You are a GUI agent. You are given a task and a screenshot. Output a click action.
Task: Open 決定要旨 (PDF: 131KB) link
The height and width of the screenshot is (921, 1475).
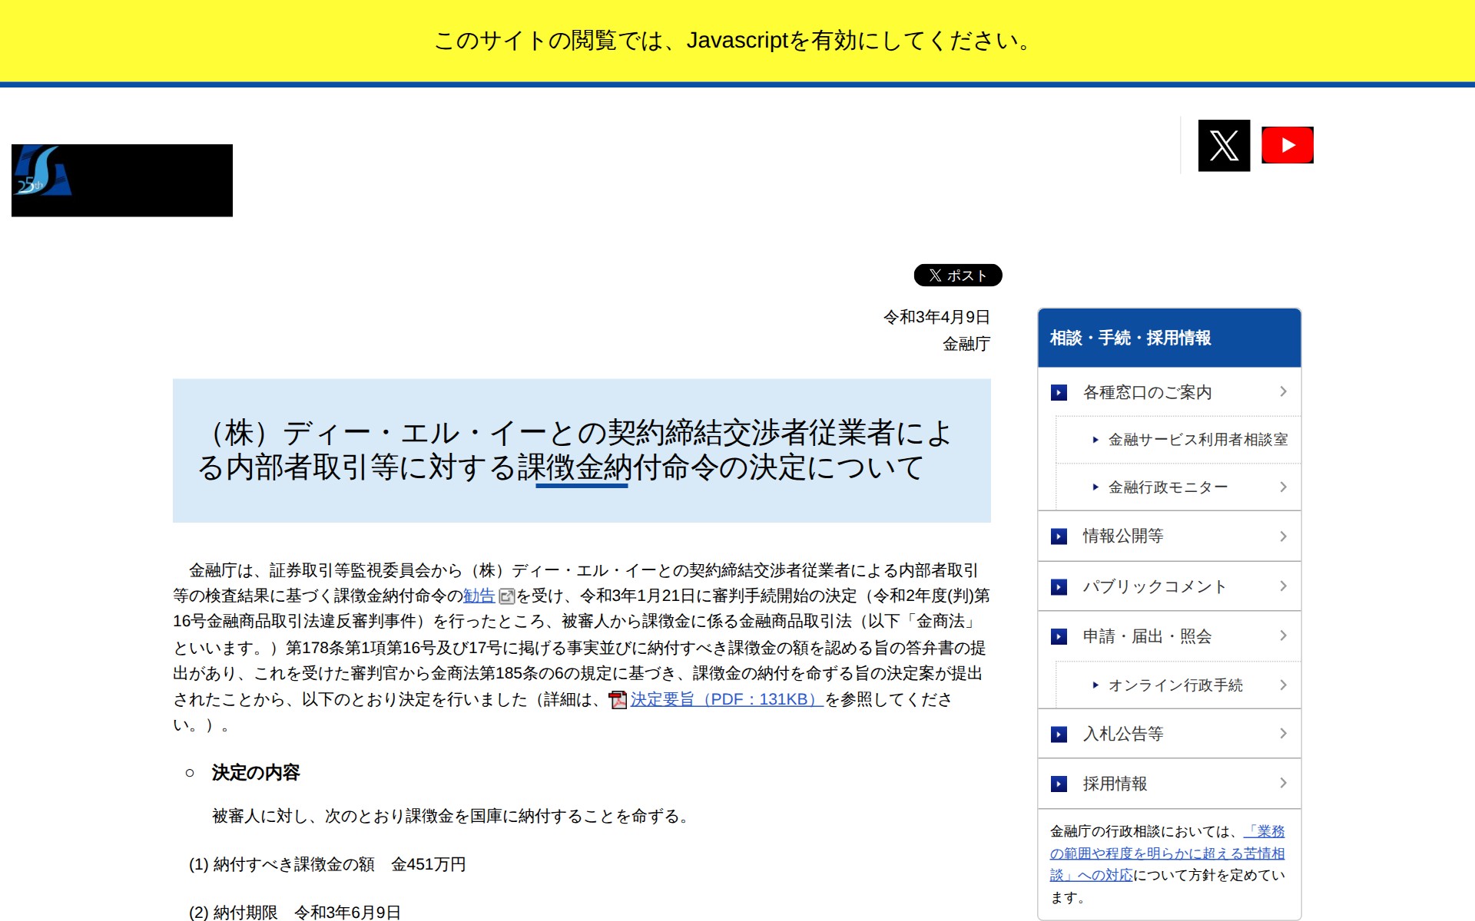pyautogui.click(x=726, y=699)
